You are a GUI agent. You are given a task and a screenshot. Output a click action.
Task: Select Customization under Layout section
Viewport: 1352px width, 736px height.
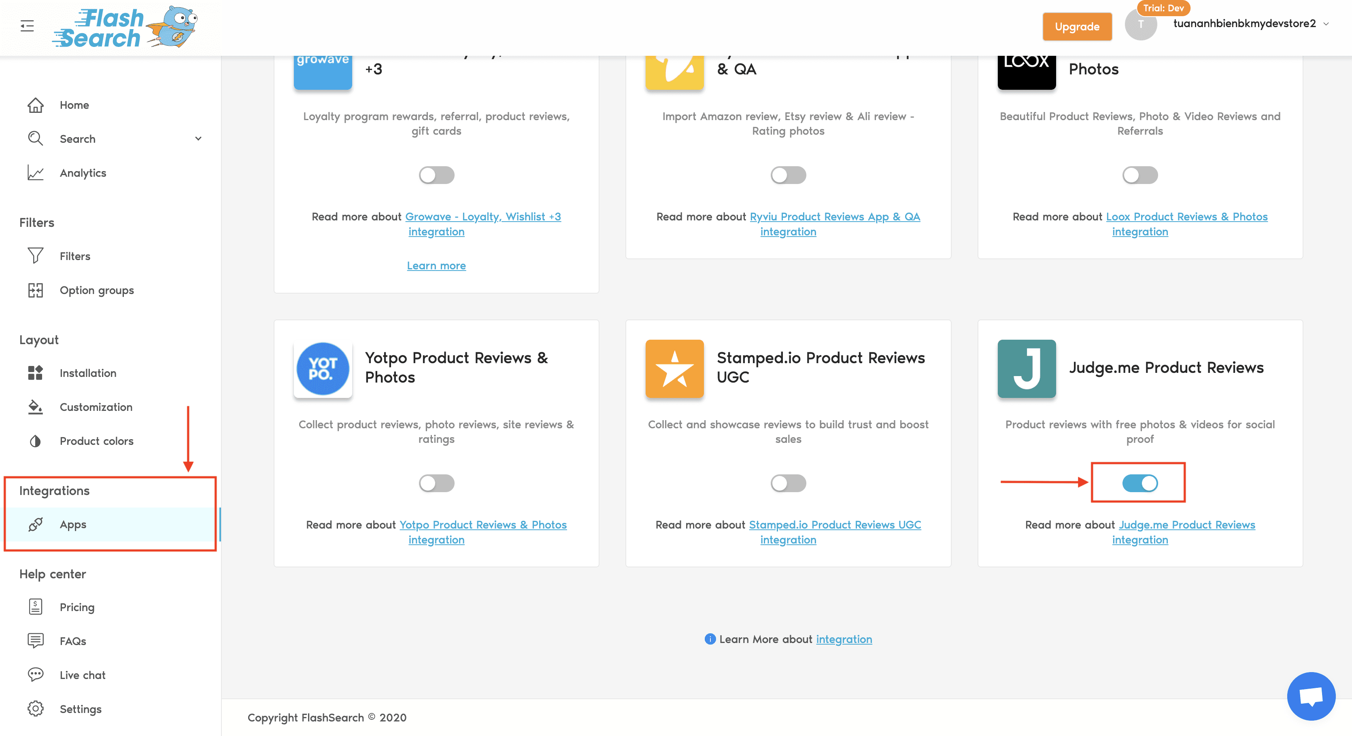95,407
